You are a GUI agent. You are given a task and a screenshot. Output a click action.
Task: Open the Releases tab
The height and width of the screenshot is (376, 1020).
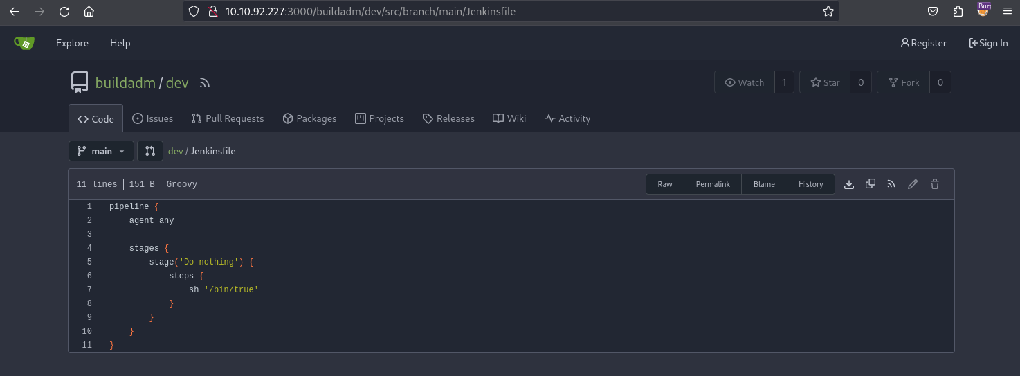(x=448, y=118)
